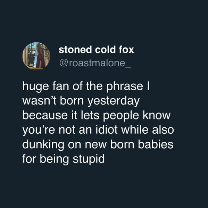Image resolution: width=208 pixels, height=208 pixels.
Task: Click the word 'phrase' in the tweet
Action: click(125, 87)
